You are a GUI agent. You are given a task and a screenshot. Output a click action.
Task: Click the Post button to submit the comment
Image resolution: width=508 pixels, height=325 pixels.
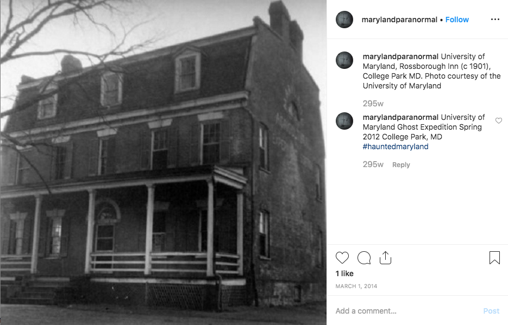pos(491,311)
